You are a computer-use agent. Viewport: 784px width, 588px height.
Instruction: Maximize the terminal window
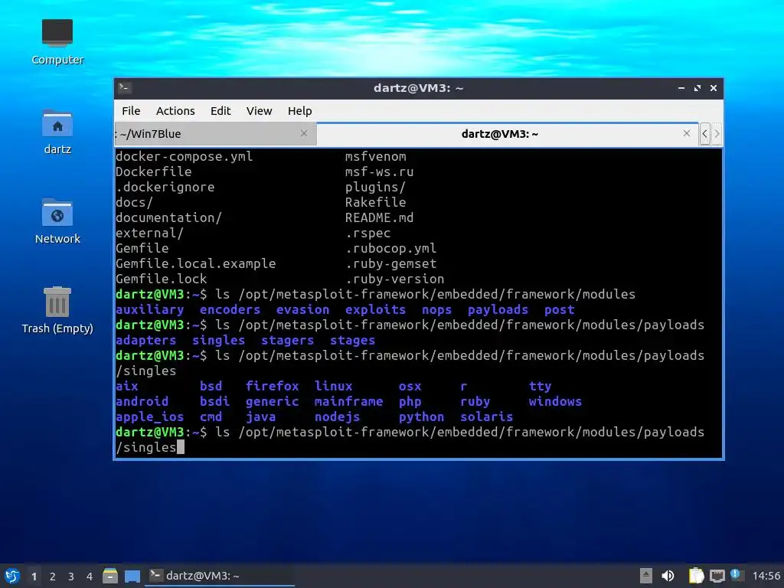click(x=697, y=88)
